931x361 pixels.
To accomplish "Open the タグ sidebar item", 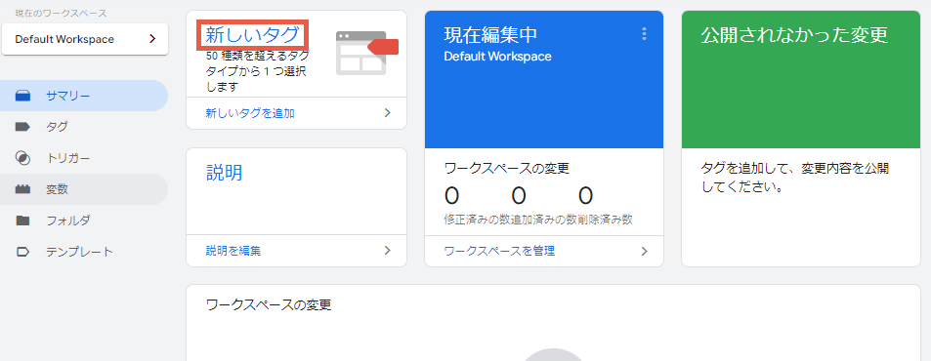I will click(84, 127).
